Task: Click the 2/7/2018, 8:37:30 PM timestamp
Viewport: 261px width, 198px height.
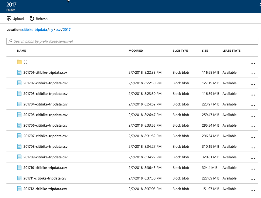Action: pyautogui.click(x=145, y=178)
